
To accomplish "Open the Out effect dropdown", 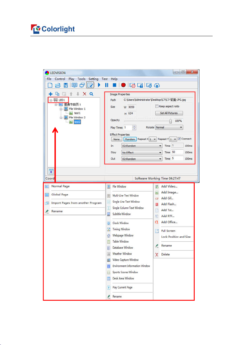I will pos(142,159).
